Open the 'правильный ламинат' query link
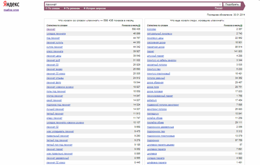Screen dimensions: 260x165 [x=58, y=136]
